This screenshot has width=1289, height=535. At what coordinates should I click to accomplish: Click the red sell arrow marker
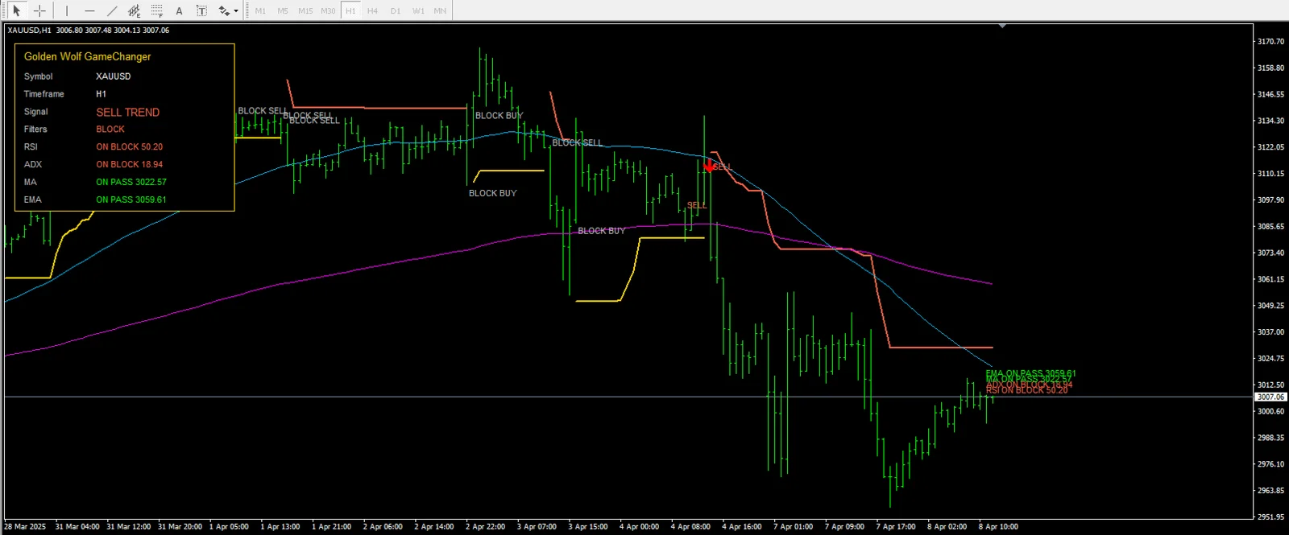708,167
